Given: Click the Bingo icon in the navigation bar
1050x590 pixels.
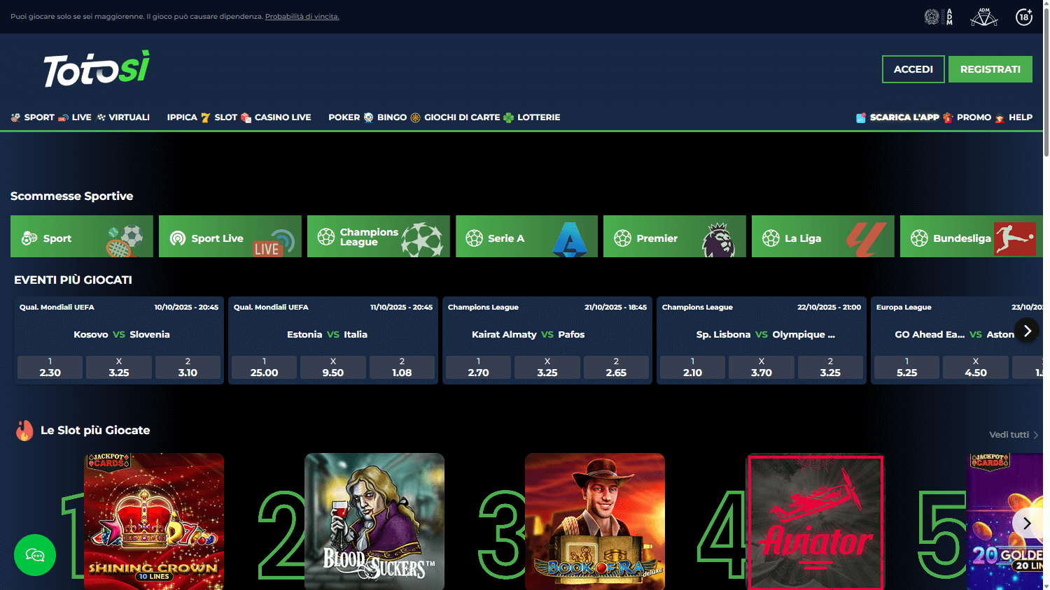Looking at the screenshot, I should point(367,117).
